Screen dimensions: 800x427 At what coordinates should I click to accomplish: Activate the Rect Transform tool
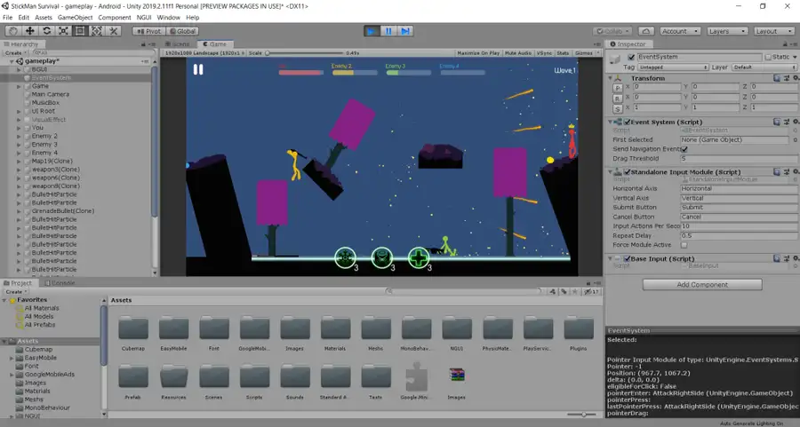(x=80, y=31)
